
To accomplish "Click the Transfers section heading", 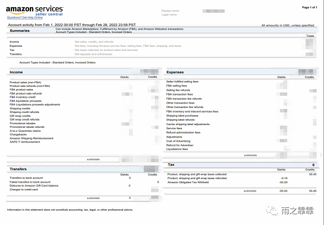I will (x=18, y=169).
